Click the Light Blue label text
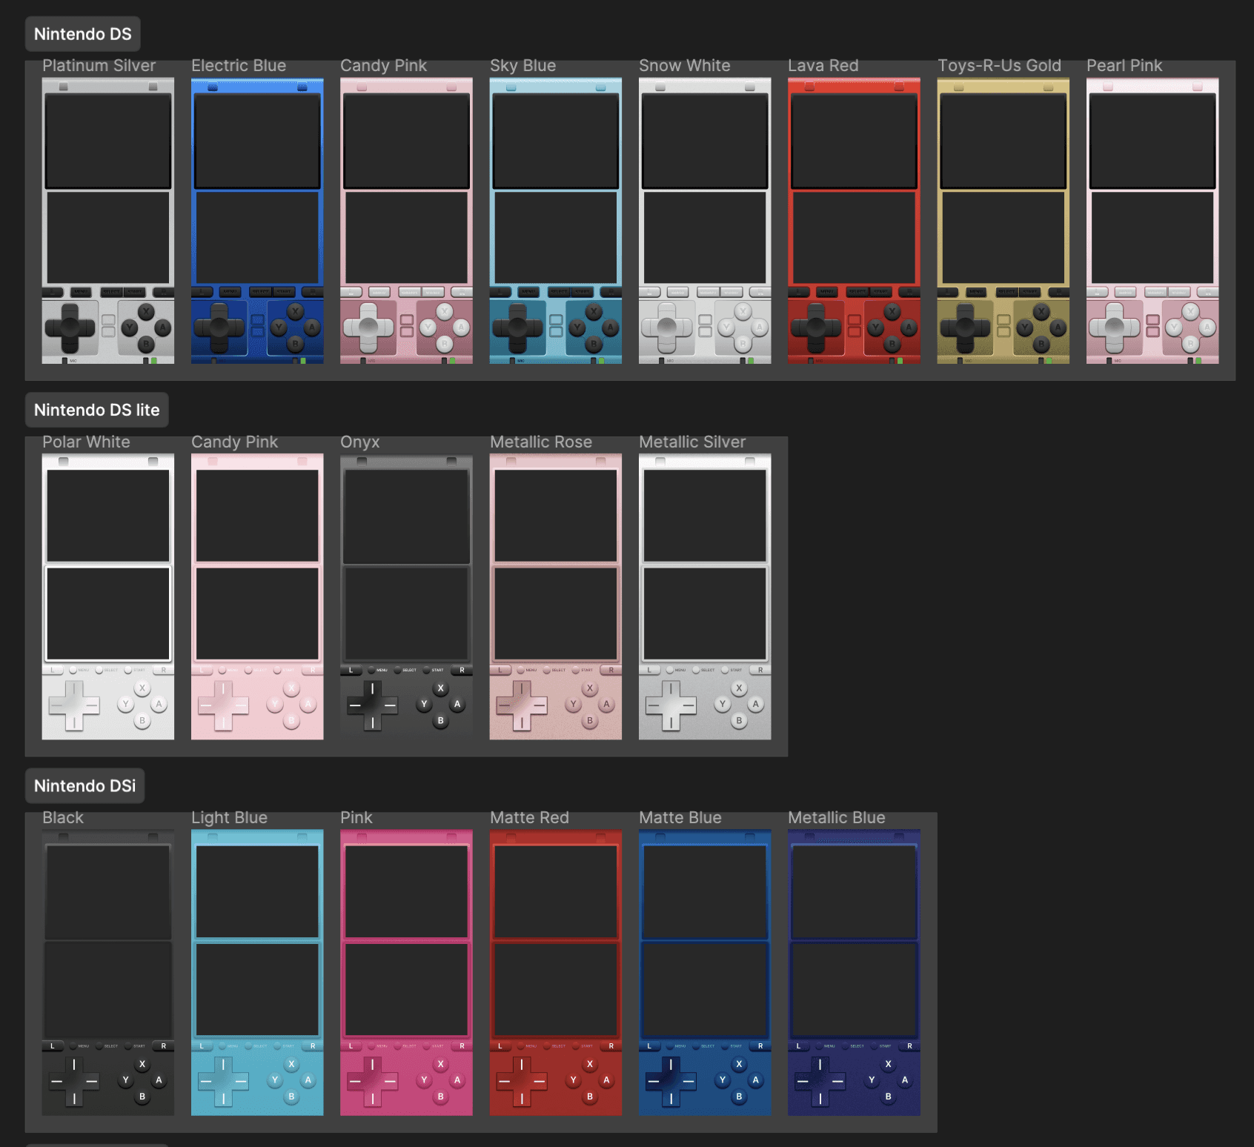The height and width of the screenshot is (1147, 1254). (230, 817)
